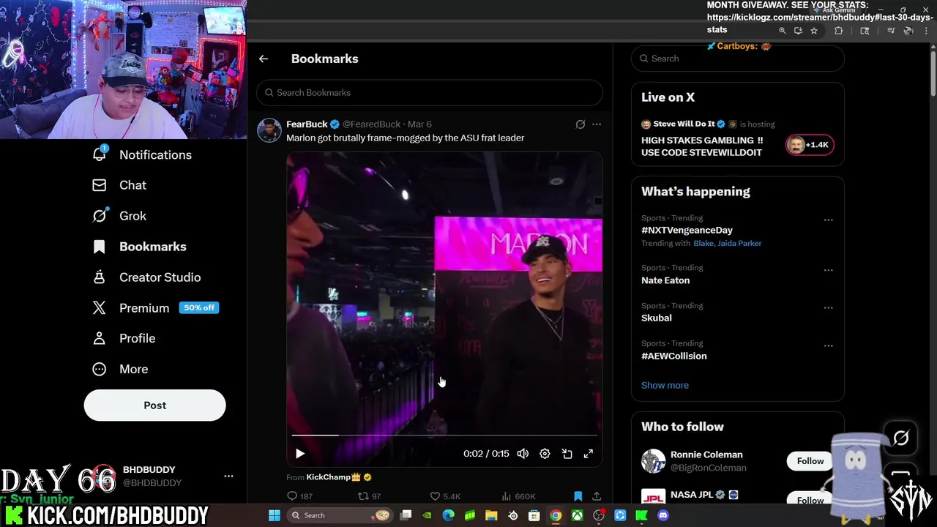Select Bookmarks in the sidebar
Viewport: 937px width, 527px height.
[x=140, y=247]
